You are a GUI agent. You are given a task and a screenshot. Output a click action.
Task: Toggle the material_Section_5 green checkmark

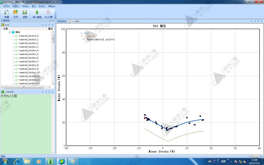(17, 54)
